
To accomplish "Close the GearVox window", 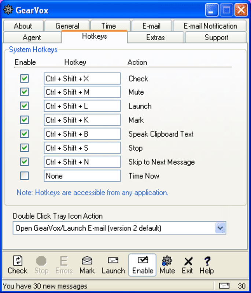I will pyautogui.click(x=241, y=10).
